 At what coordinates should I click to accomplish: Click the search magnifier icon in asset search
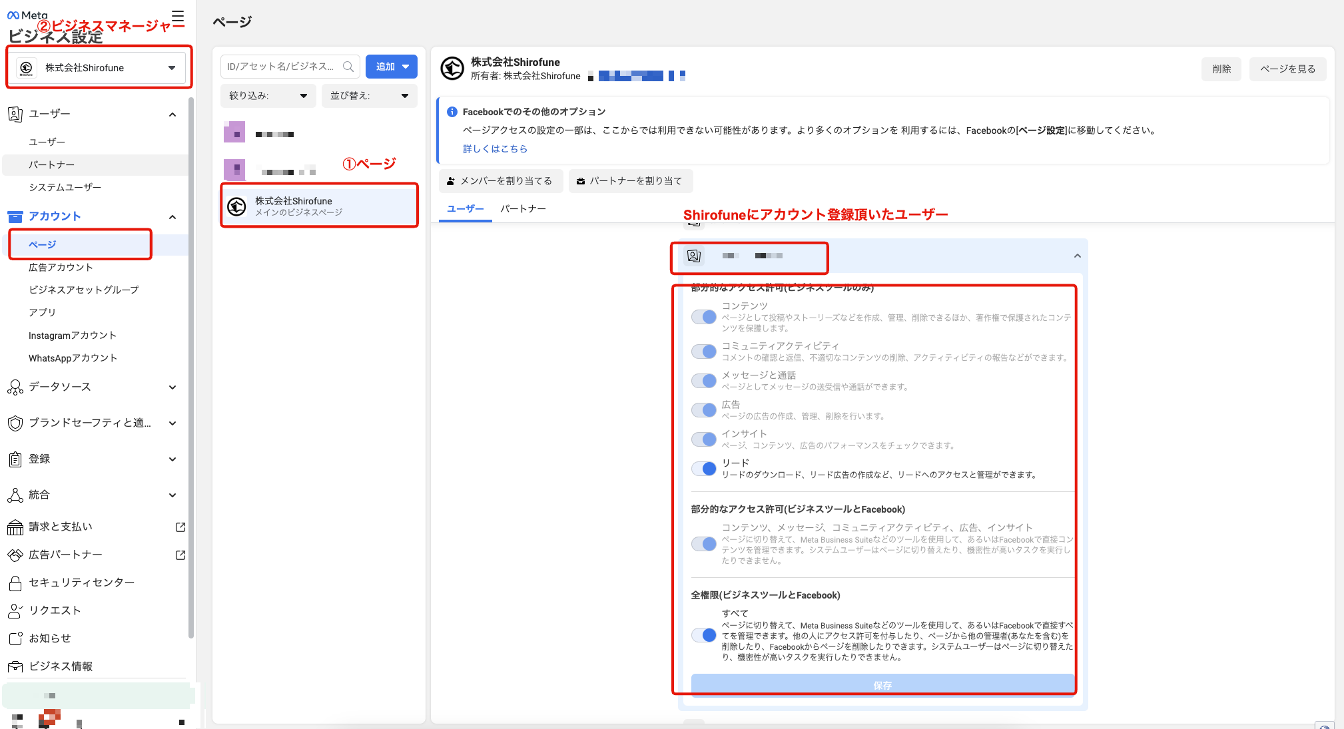tap(348, 67)
